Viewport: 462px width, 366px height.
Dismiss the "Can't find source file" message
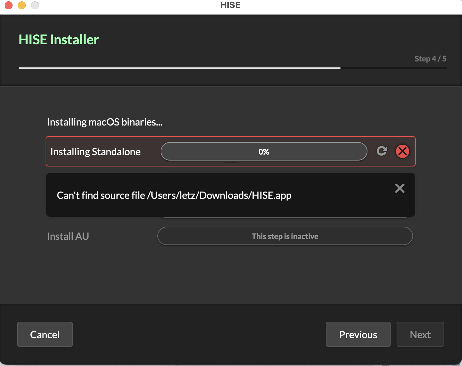(x=400, y=188)
